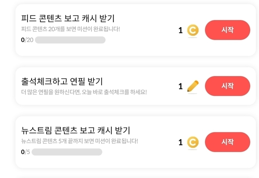
Task: Click the gold coin icon in the feed content mission
Action: click(193, 30)
